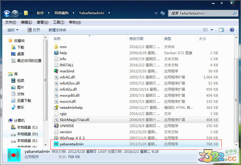Viewport: 241px width, 165px height.
Task: Select the mfc42u.dll file icon
Action: (x=56, y=89)
